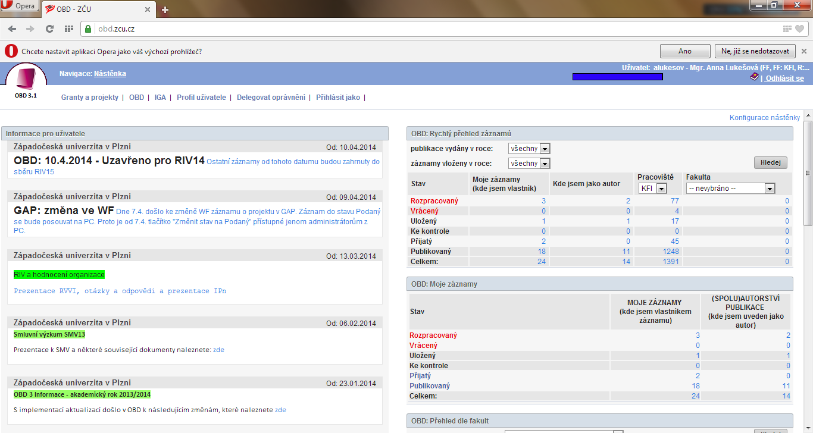This screenshot has height=433, width=813.
Task: Click Přijatý link in Moje záznamy table
Action: pos(420,376)
